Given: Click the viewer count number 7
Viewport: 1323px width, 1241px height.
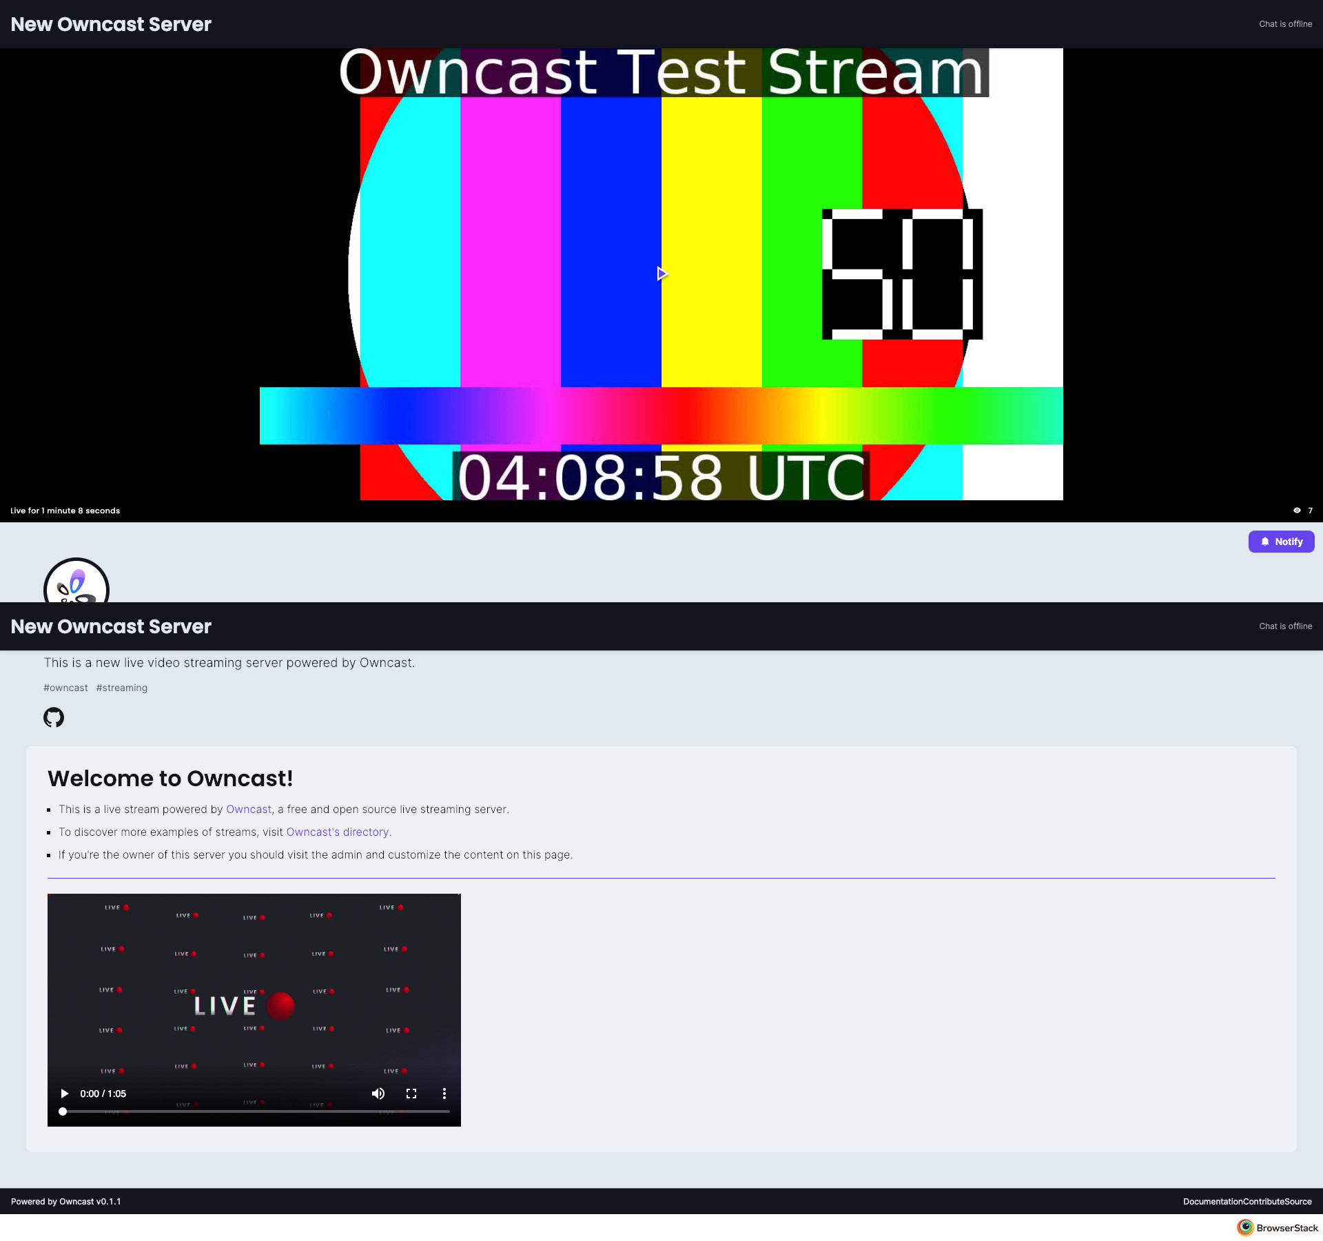Looking at the screenshot, I should [1310, 511].
